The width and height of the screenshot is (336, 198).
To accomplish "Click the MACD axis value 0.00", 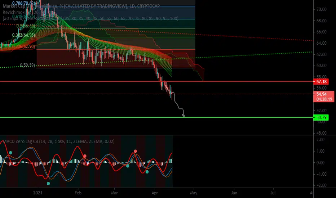I will tap(320, 163).
